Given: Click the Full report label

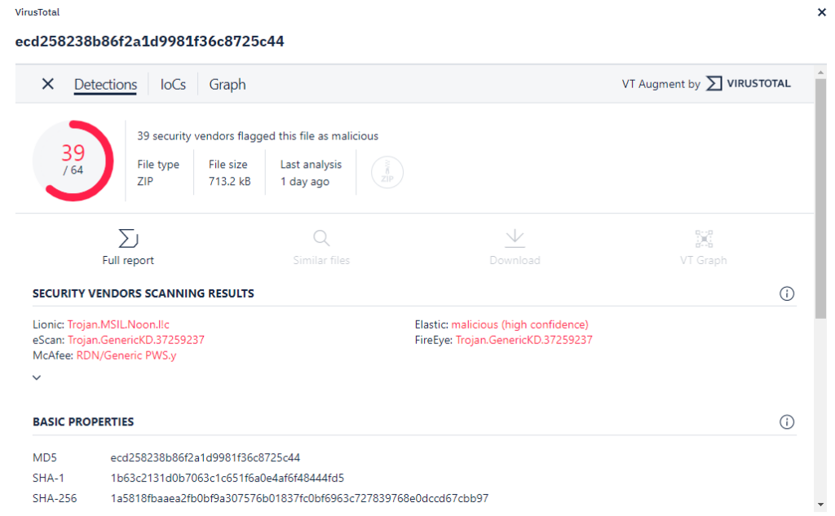Looking at the screenshot, I should pyautogui.click(x=128, y=260).
